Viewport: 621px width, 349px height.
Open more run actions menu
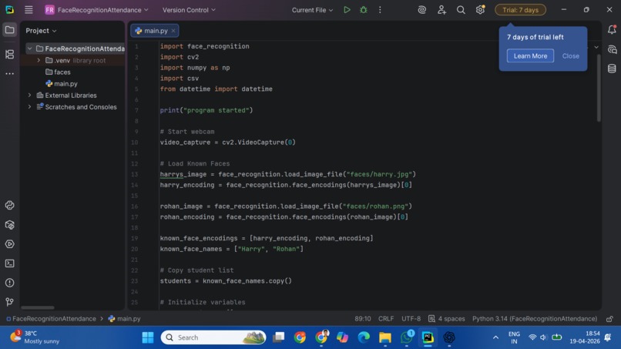380,10
